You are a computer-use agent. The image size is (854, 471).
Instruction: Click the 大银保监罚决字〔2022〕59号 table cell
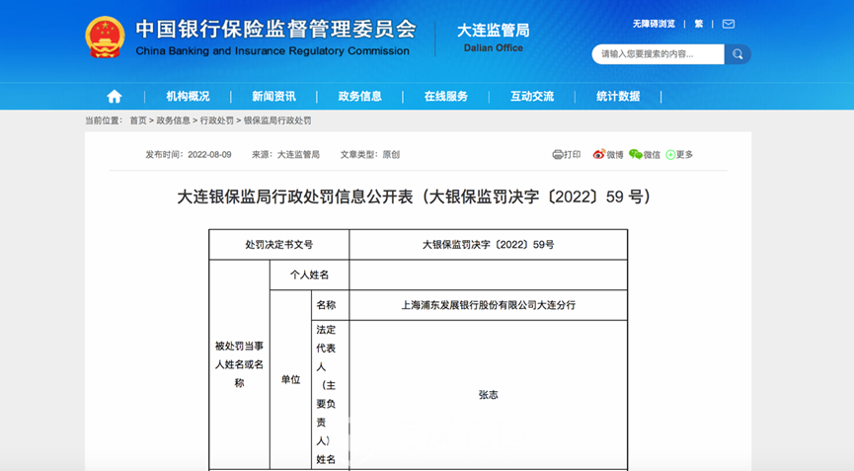point(489,245)
